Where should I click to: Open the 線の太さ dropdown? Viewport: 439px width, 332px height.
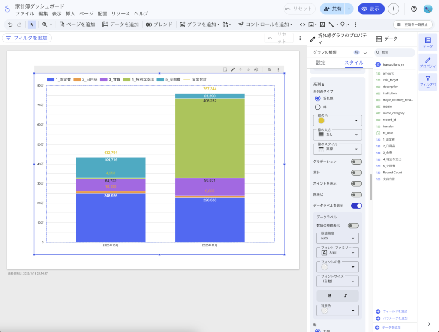click(x=337, y=135)
